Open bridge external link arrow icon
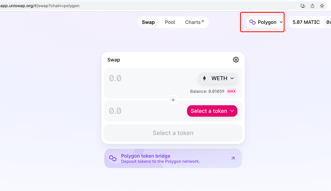This screenshot has height=191, width=331. coord(233,158)
